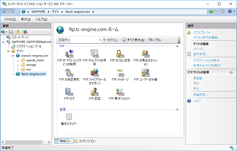Click サイト in the address breadcrumb
This screenshot has height=151, width=237.
(55, 12)
